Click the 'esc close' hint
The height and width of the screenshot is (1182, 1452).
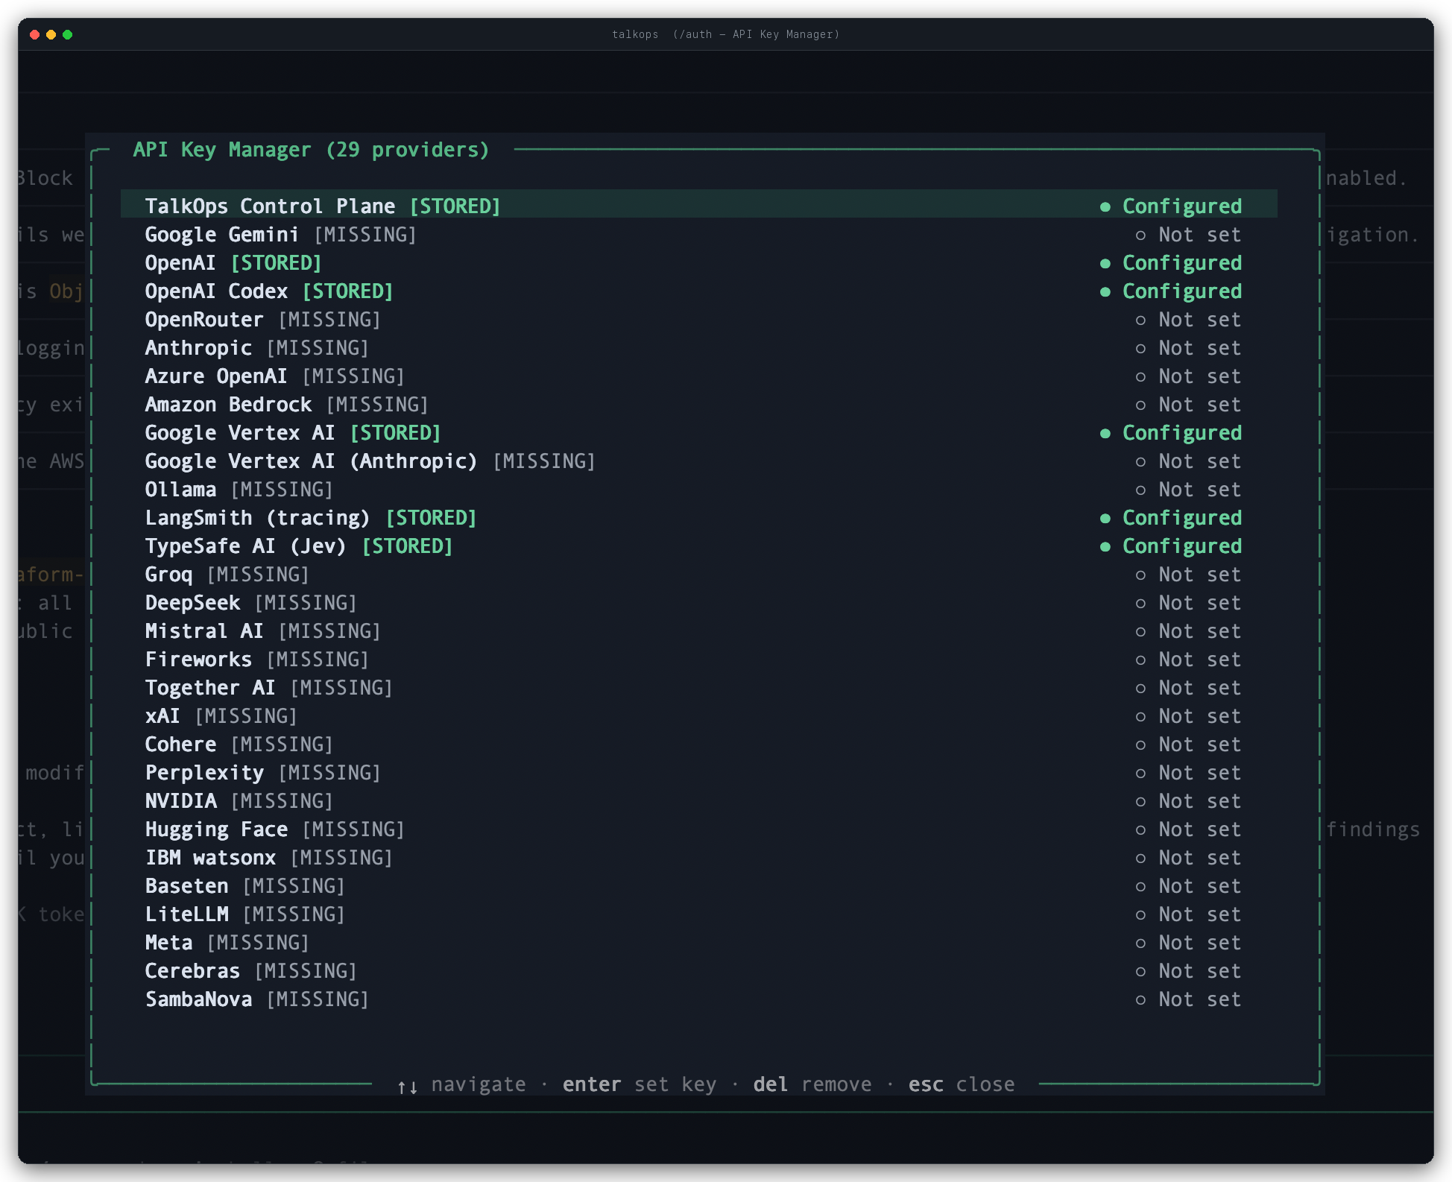[x=962, y=1084]
